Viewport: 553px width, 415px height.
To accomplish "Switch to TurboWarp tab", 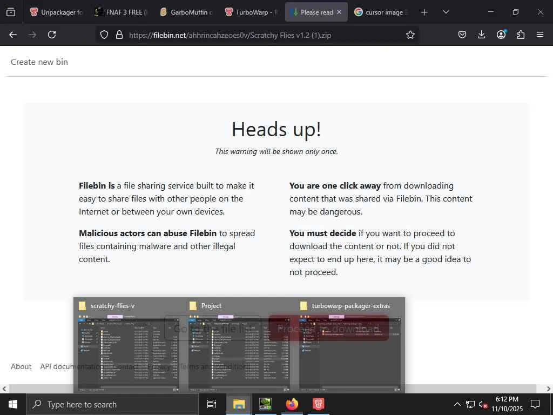I will [252, 12].
